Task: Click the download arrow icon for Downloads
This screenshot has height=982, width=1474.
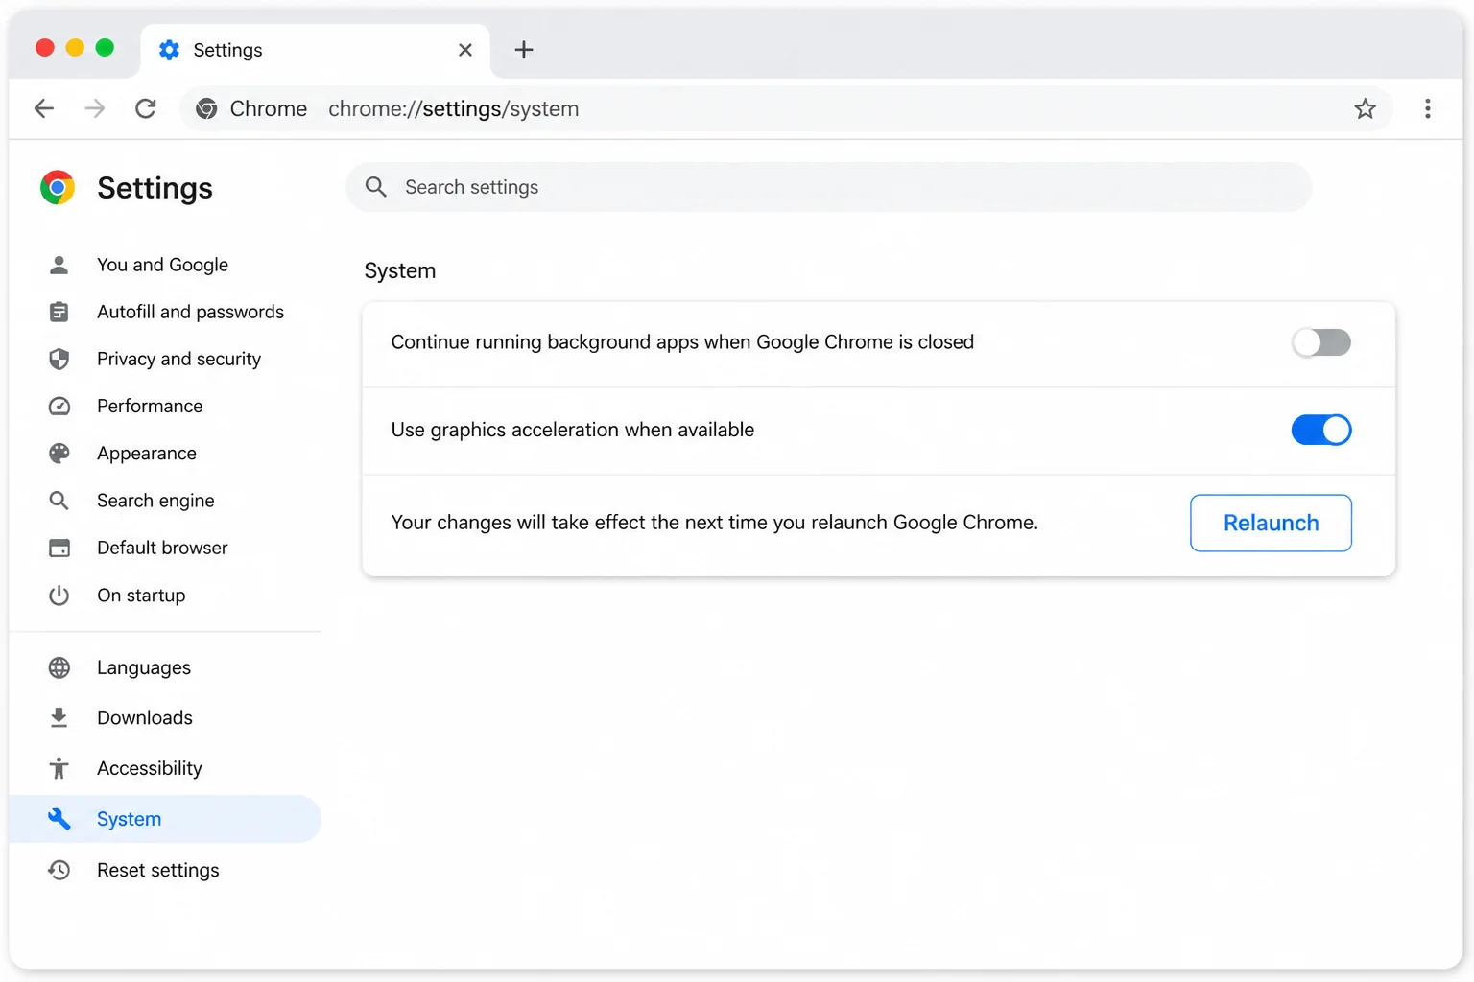Action: [x=59, y=717]
